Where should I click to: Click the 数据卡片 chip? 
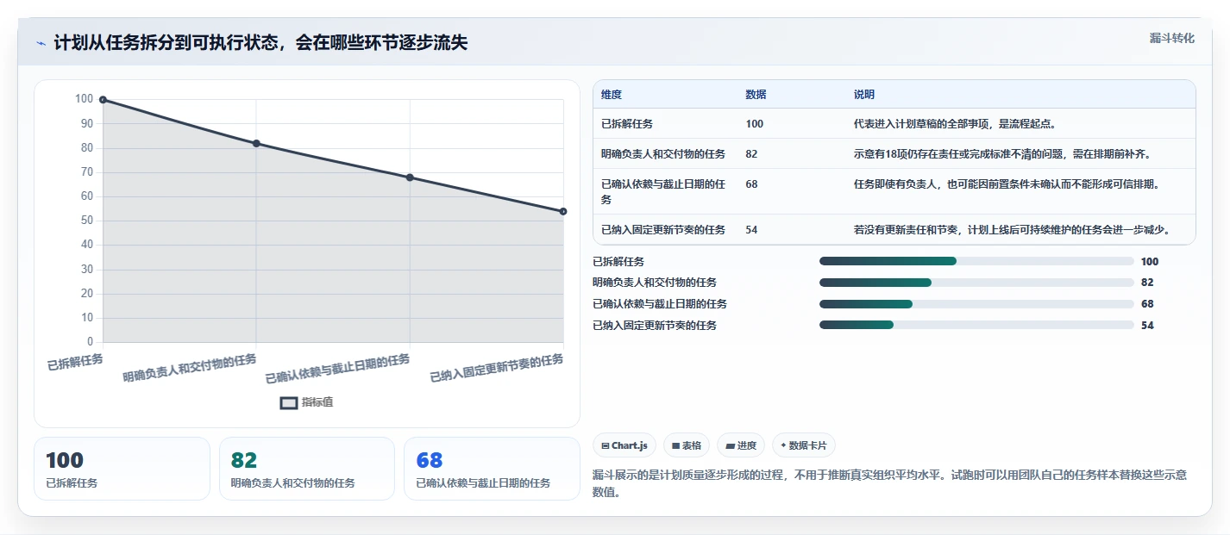(804, 445)
